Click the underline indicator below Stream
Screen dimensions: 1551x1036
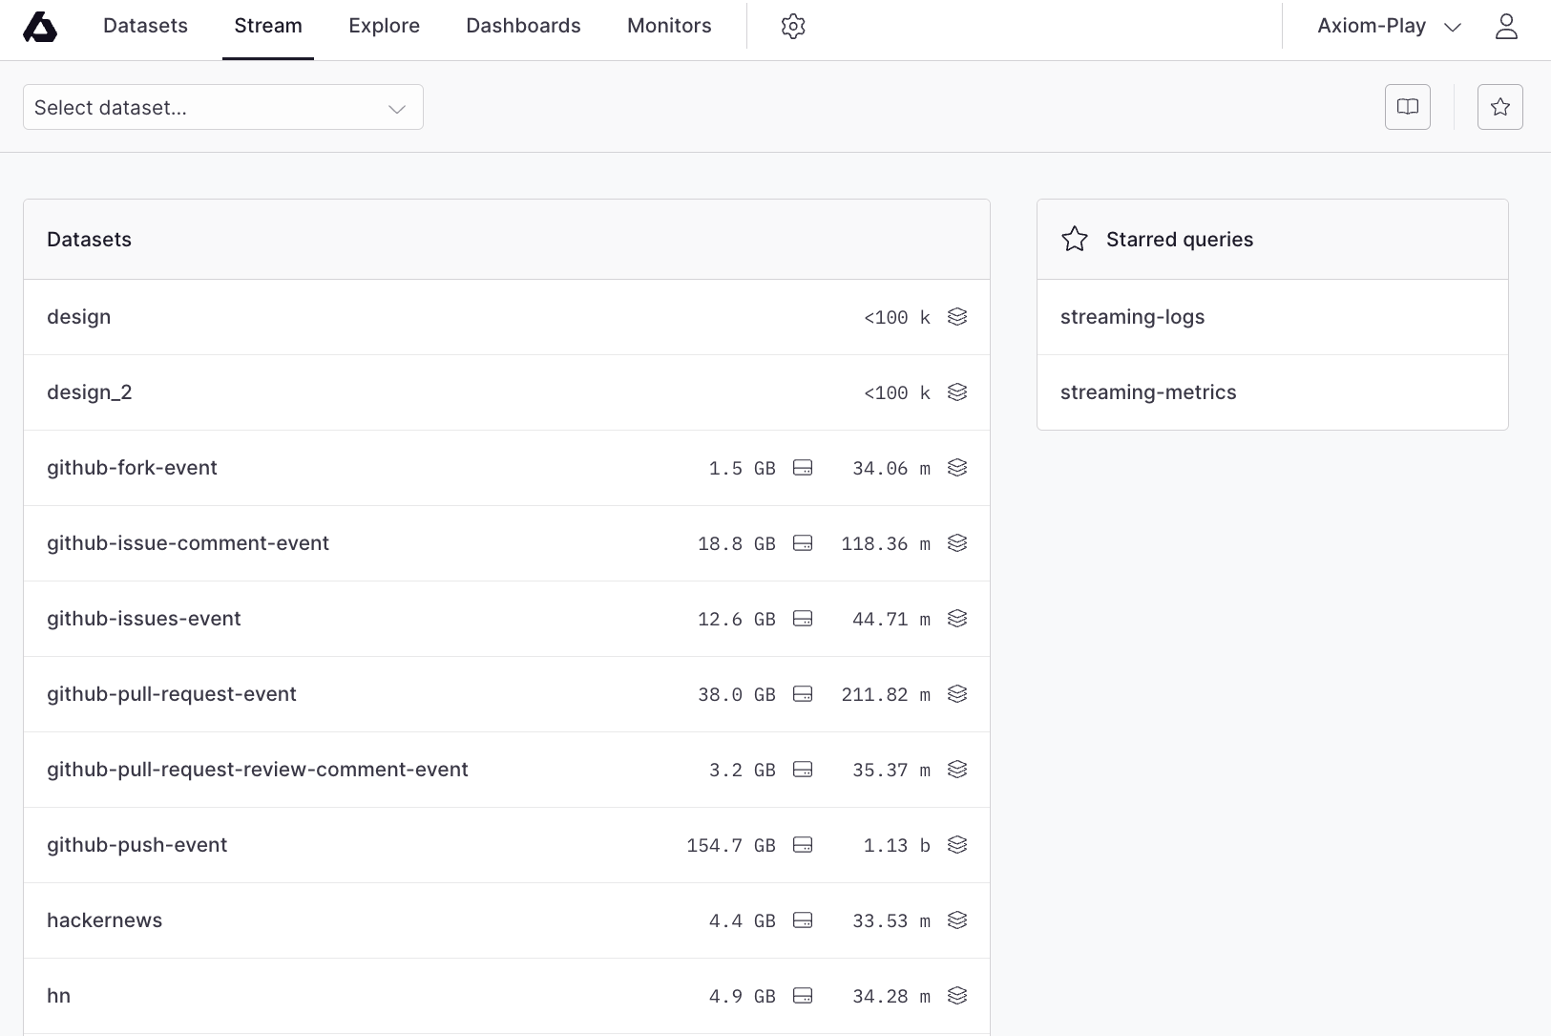(x=267, y=57)
